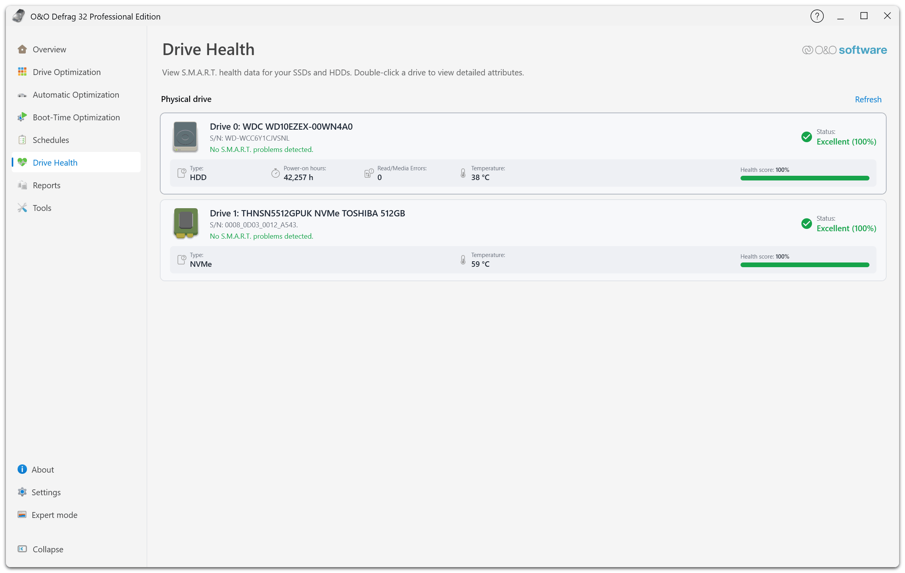Maximize the O&O Defrag window
Viewport: 905px width, 573px height.
click(x=864, y=16)
